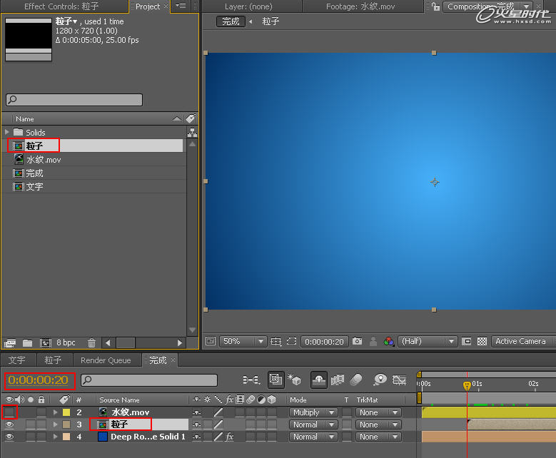Click the show channel color icon

pyautogui.click(x=388, y=342)
